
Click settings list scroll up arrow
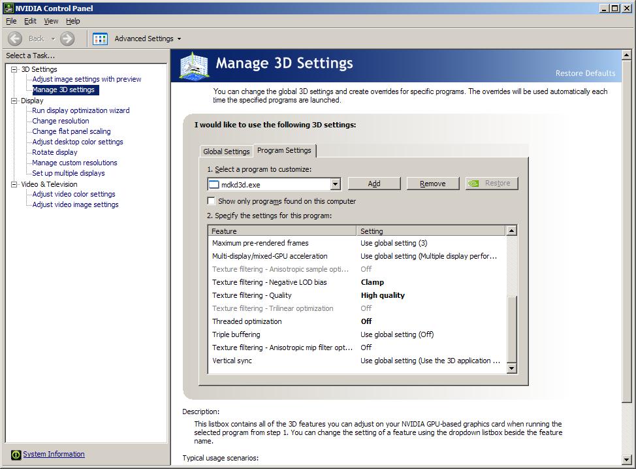click(x=512, y=231)
